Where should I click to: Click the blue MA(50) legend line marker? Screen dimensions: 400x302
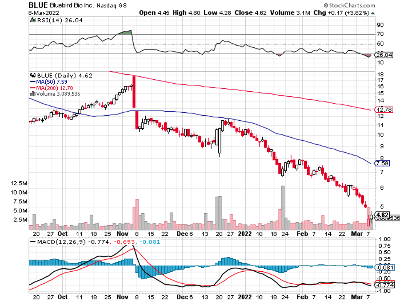tap(32, 81)
